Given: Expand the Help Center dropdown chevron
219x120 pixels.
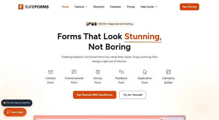Looking at the screenshot, I should coord(156,7).
